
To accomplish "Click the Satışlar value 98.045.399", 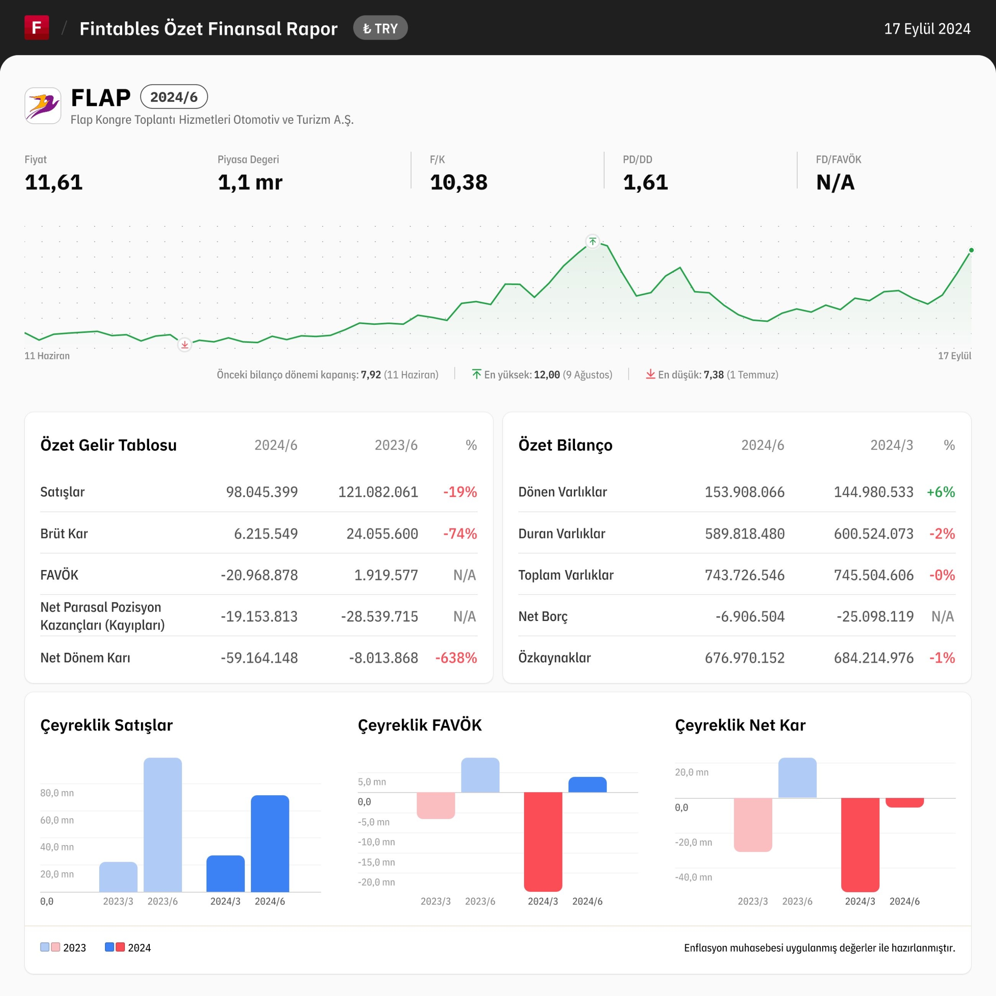I will point(262,492).
